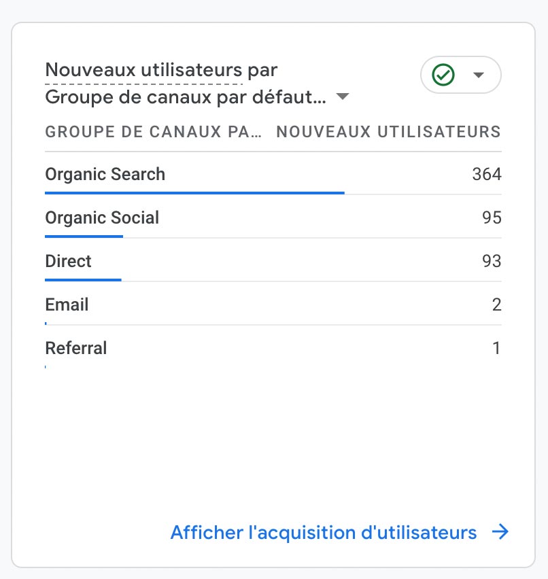Select the Email channel row

[273, 304]
